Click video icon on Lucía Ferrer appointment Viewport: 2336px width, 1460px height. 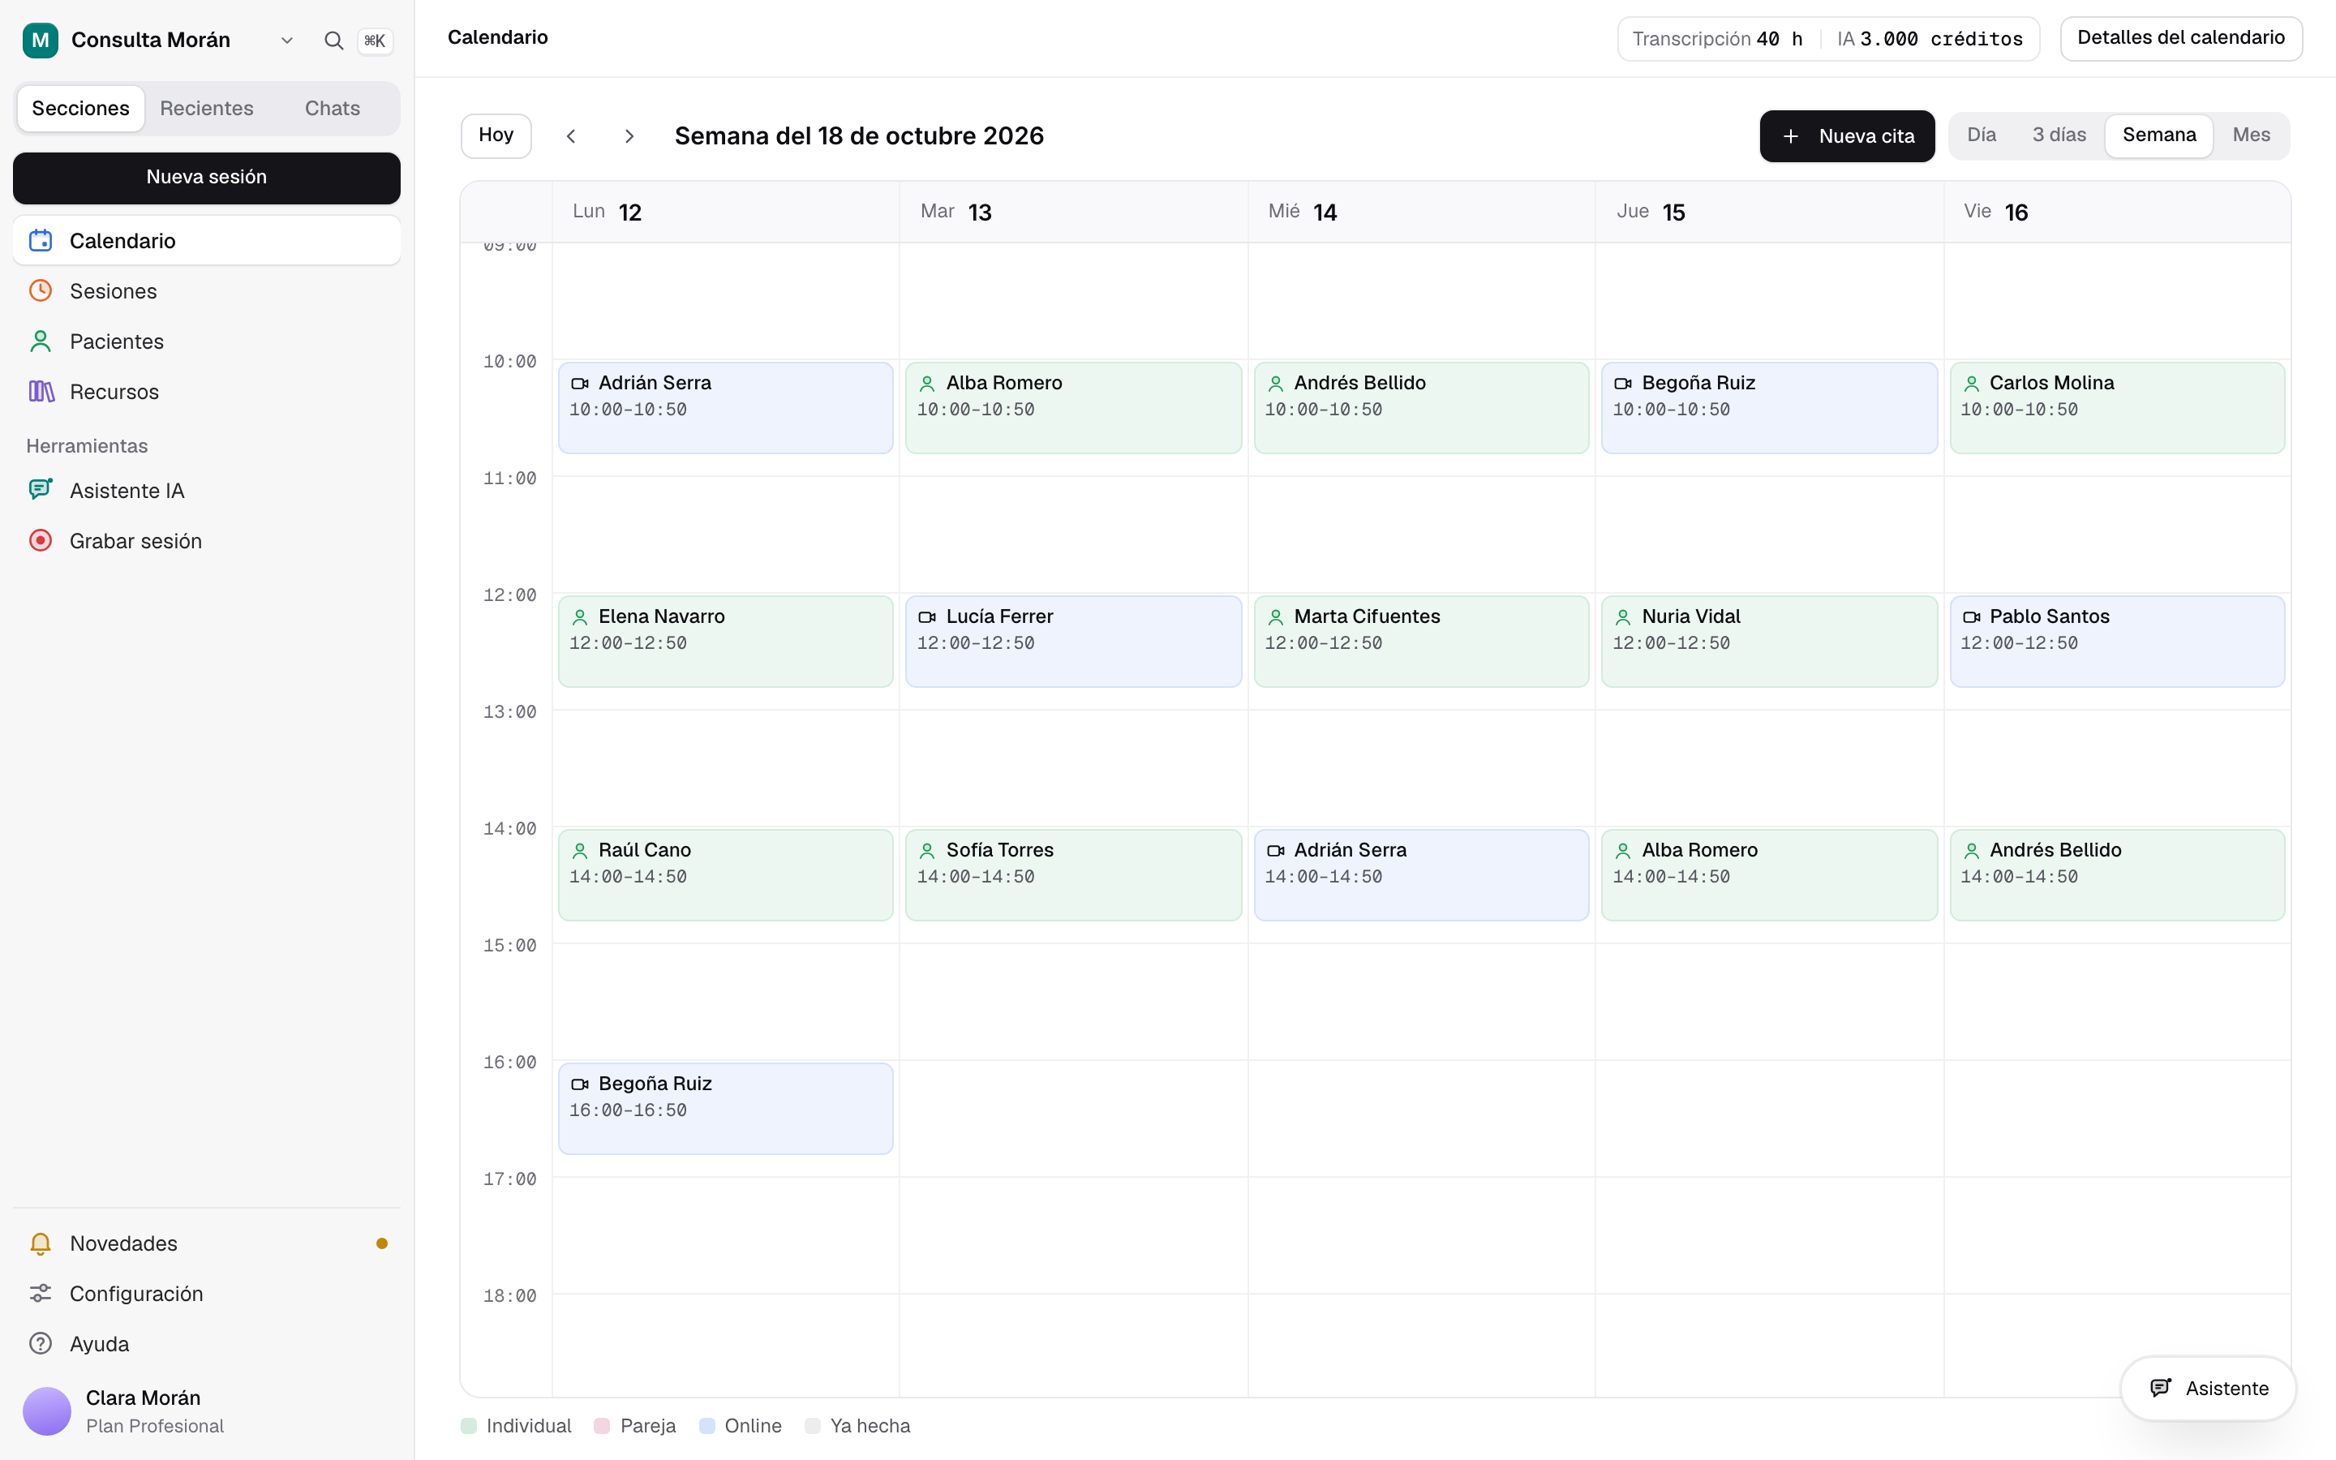[x=928, y=617]
